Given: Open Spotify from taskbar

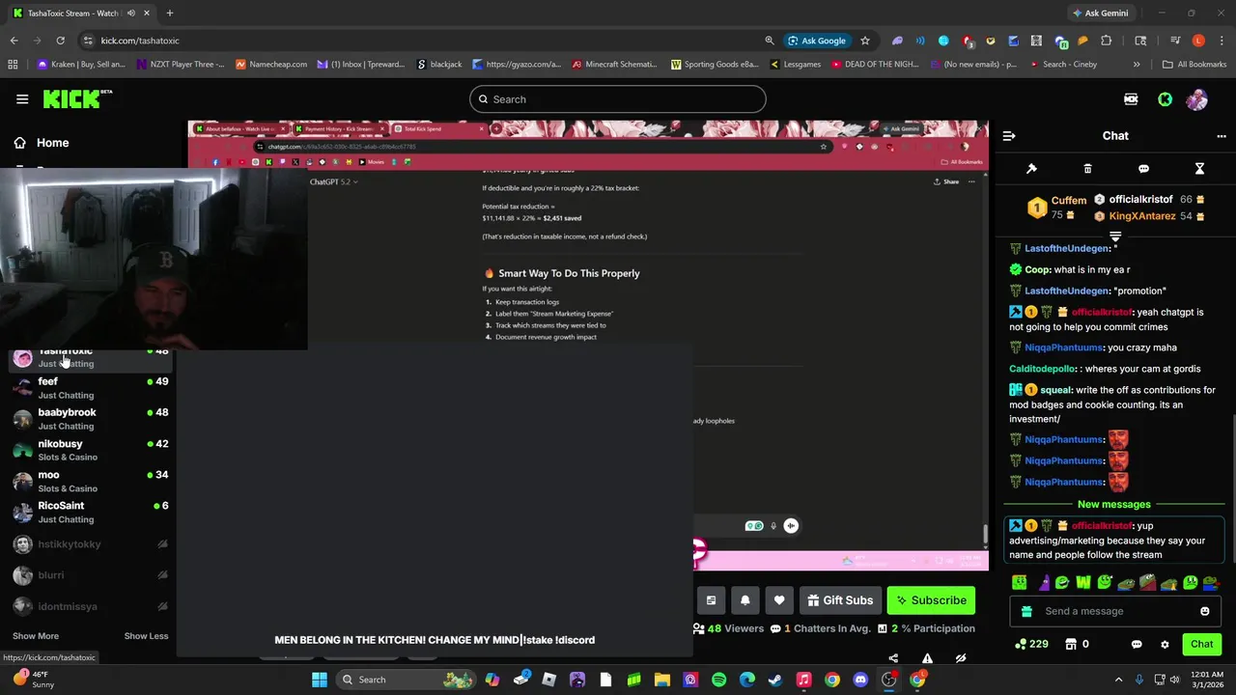Looking at the screenshot, I should point(718,680).
